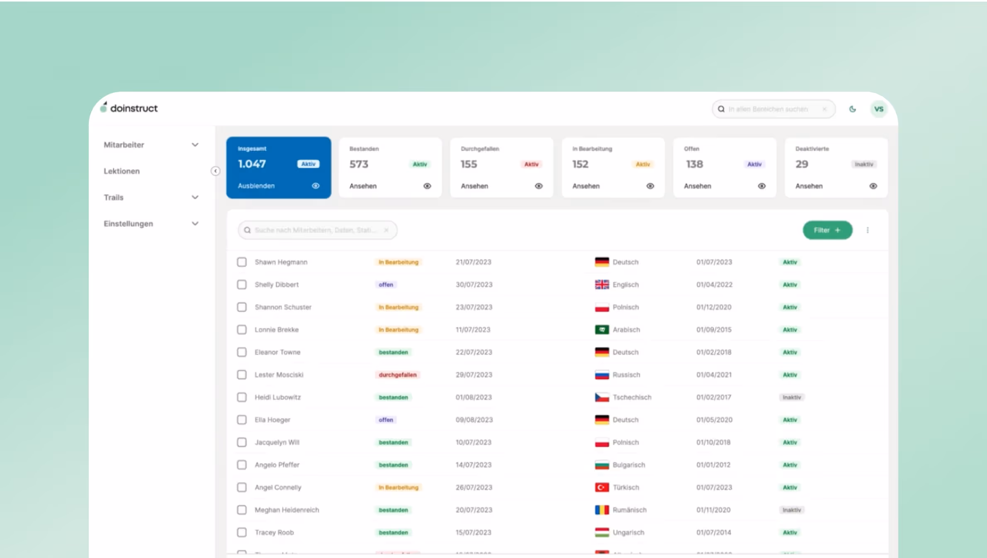
Task: Click eye icon on Durchgefallen card
Action: pyautogui.click(x=539, y=186)
